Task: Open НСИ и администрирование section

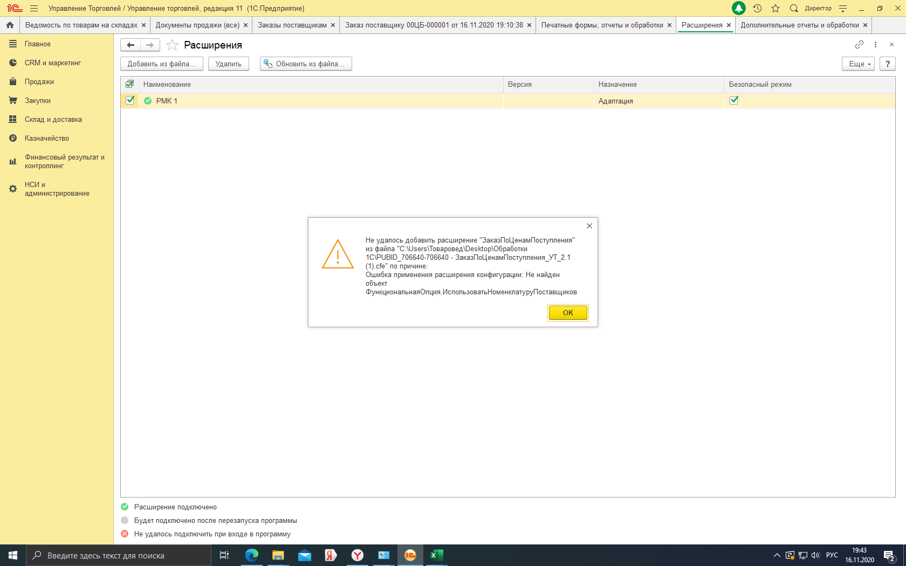Action: click(57, 189)
